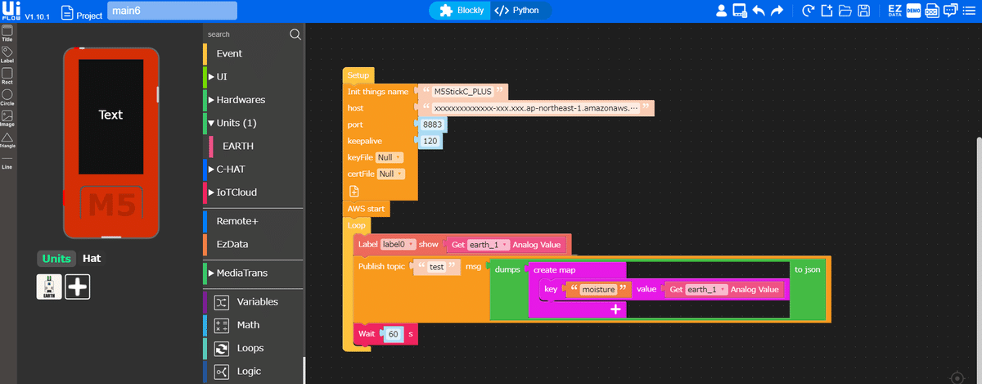The width and height of the screenshot is (982, 384).
Task: Edit the amazonaws host string
Action: (x=537, y=107)
